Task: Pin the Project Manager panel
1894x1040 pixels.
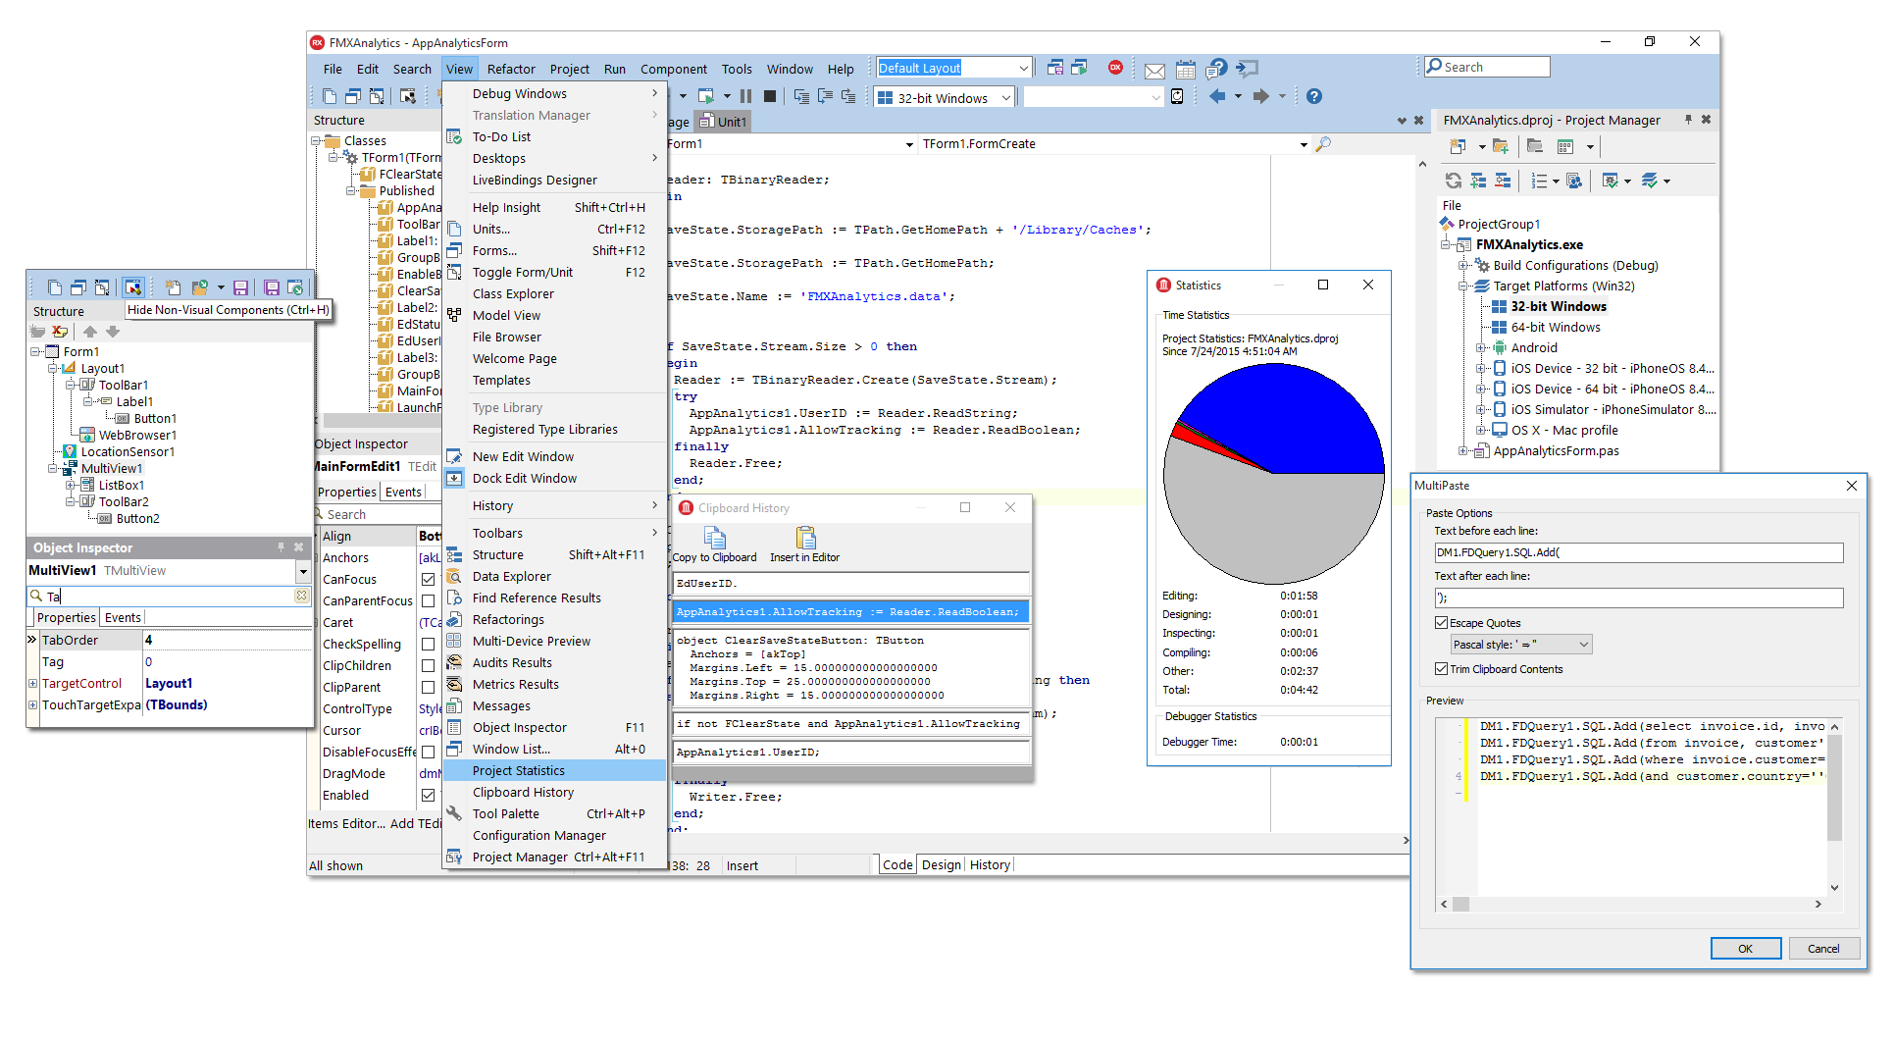Action: [x=1688, y=120]
